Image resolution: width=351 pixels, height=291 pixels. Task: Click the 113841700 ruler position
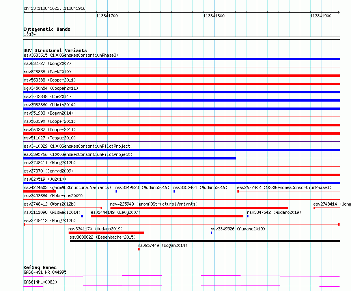(107, 16)
